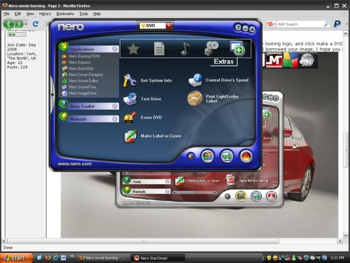The width and height of the screenshot is (350, 263).
Task: Click the AIM Search input field
Action: pos(300,24)
